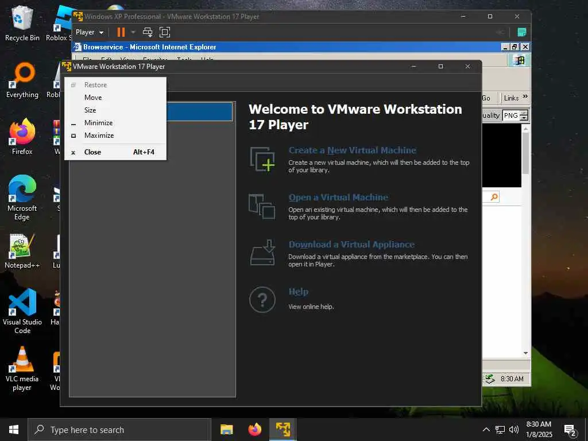Choose Size from the system menu
This screenshot has width=588, height=441.
(115, 110)
